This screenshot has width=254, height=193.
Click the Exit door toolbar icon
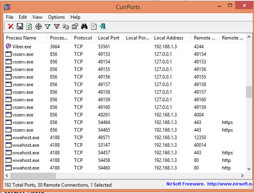pos(103,26)
